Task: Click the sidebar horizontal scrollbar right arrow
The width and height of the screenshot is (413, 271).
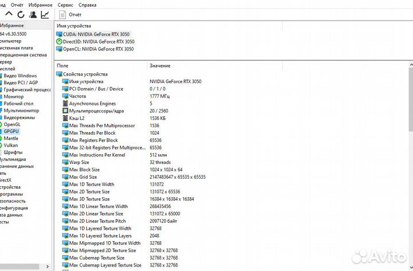Action: (48, 266)
